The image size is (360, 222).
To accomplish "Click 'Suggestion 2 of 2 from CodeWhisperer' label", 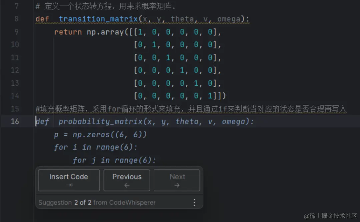I will [x=97, y=202].
